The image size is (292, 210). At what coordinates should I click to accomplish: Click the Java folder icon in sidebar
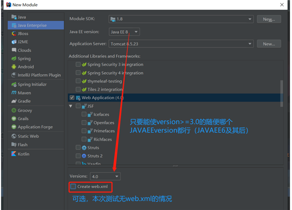[x=14, y=17]
